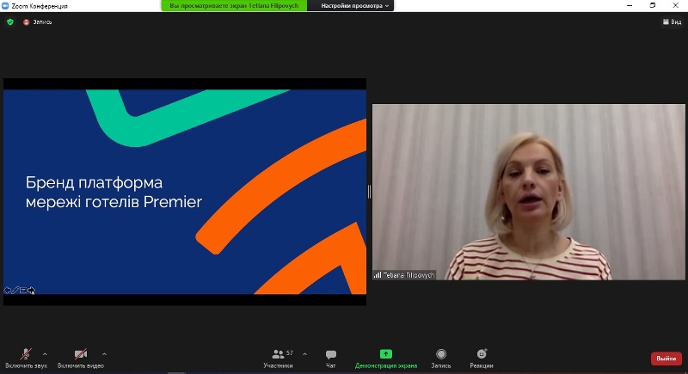Restore down the Zoom window
688x374 pixels.
pos(653,5)
